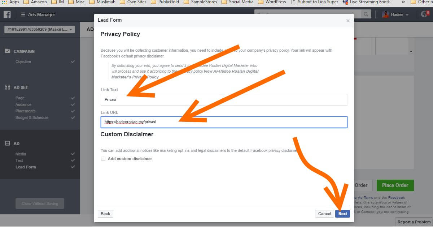This screenshot has width=433, height=227.
Task: Click the green Place Order button
Action: tap(395, 185)
